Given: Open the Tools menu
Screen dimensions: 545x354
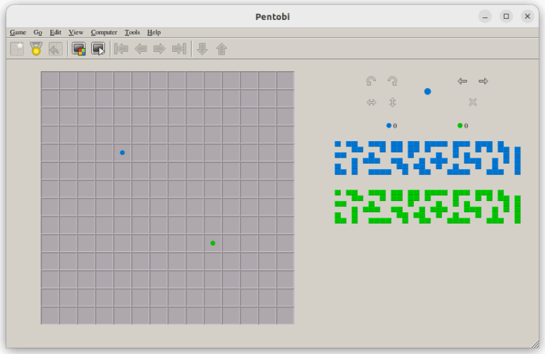Looking at the screenshot, I should point(132,33).
